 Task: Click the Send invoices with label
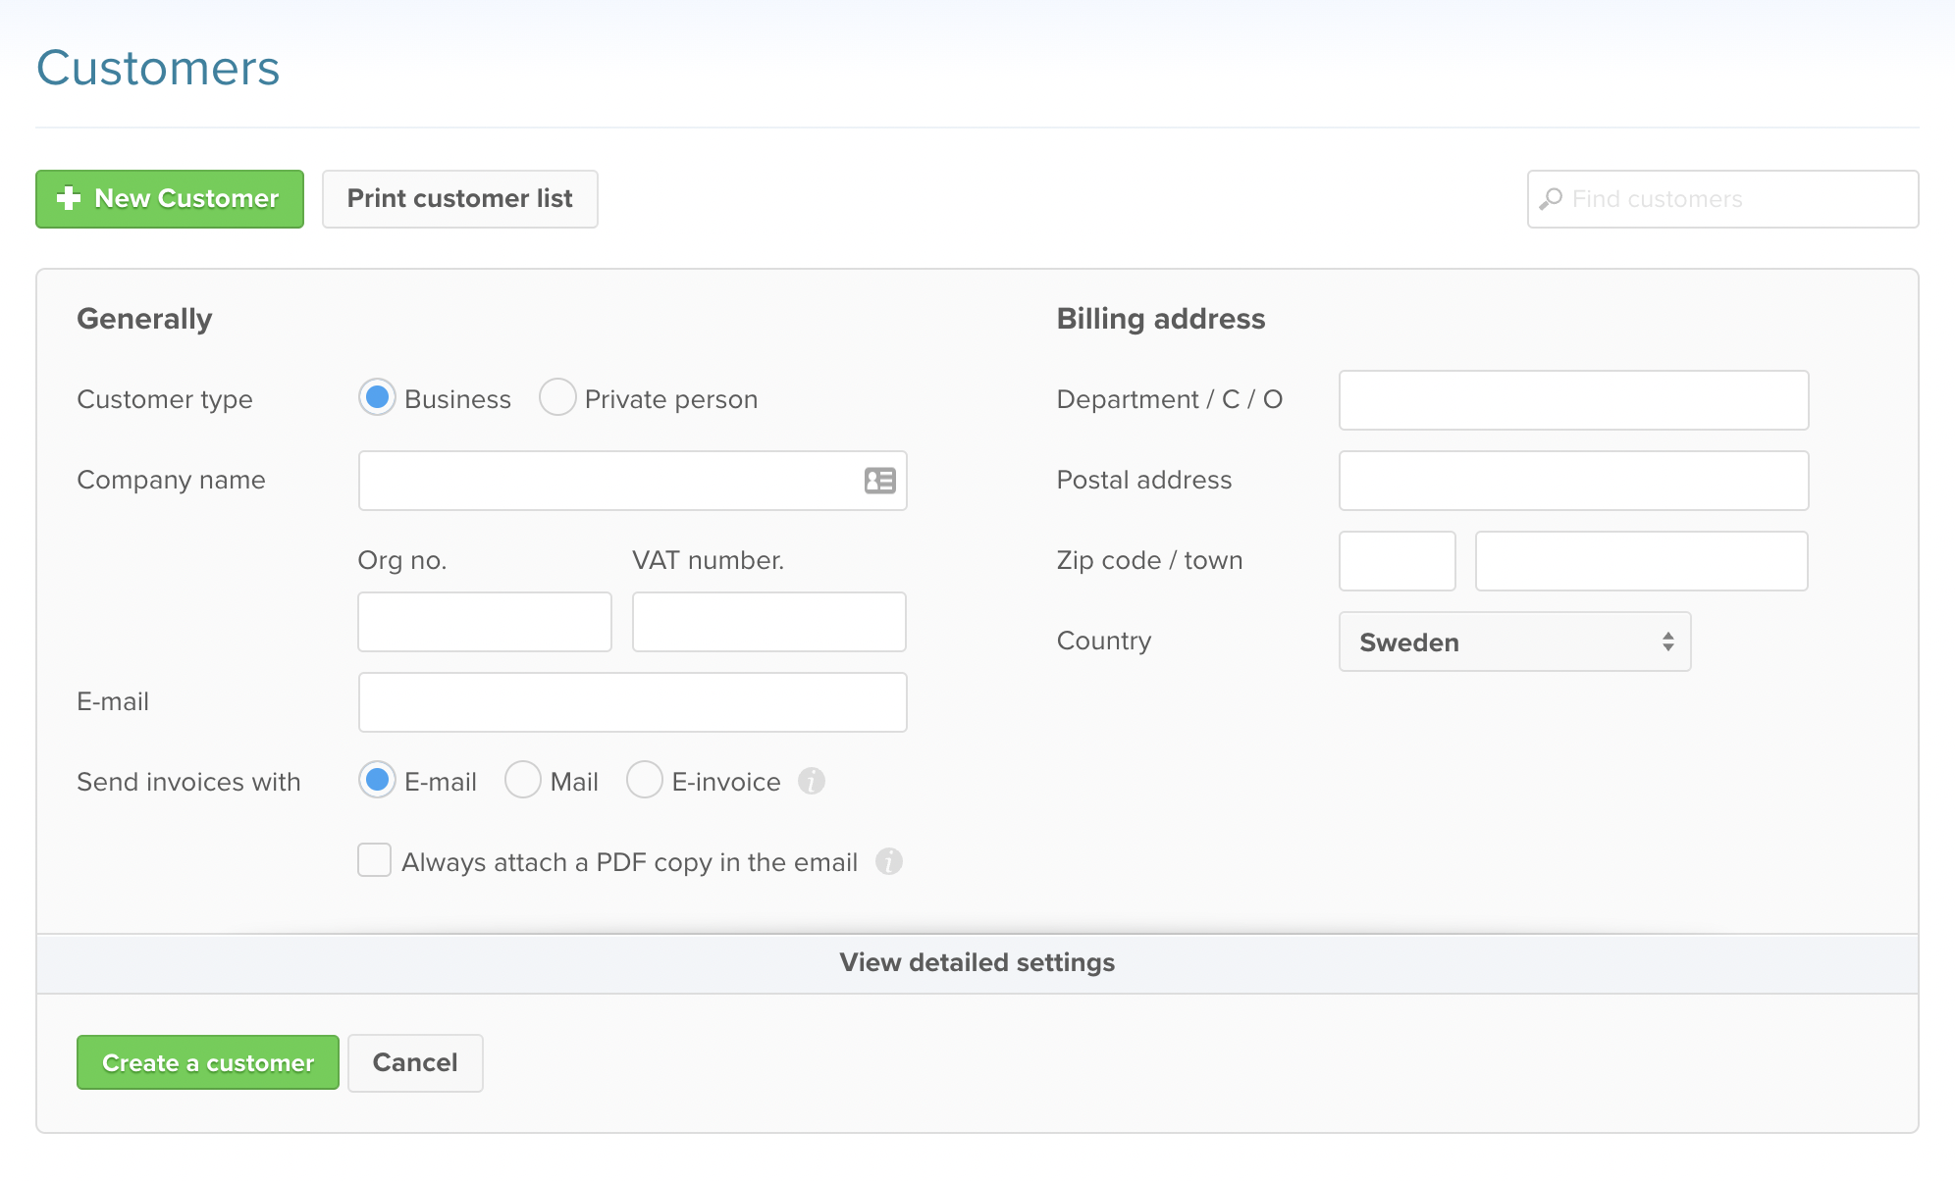(188, 782)
